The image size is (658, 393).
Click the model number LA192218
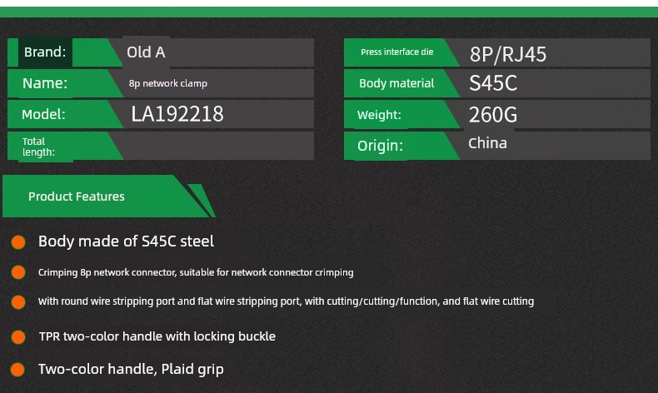[x=177, y=114]
